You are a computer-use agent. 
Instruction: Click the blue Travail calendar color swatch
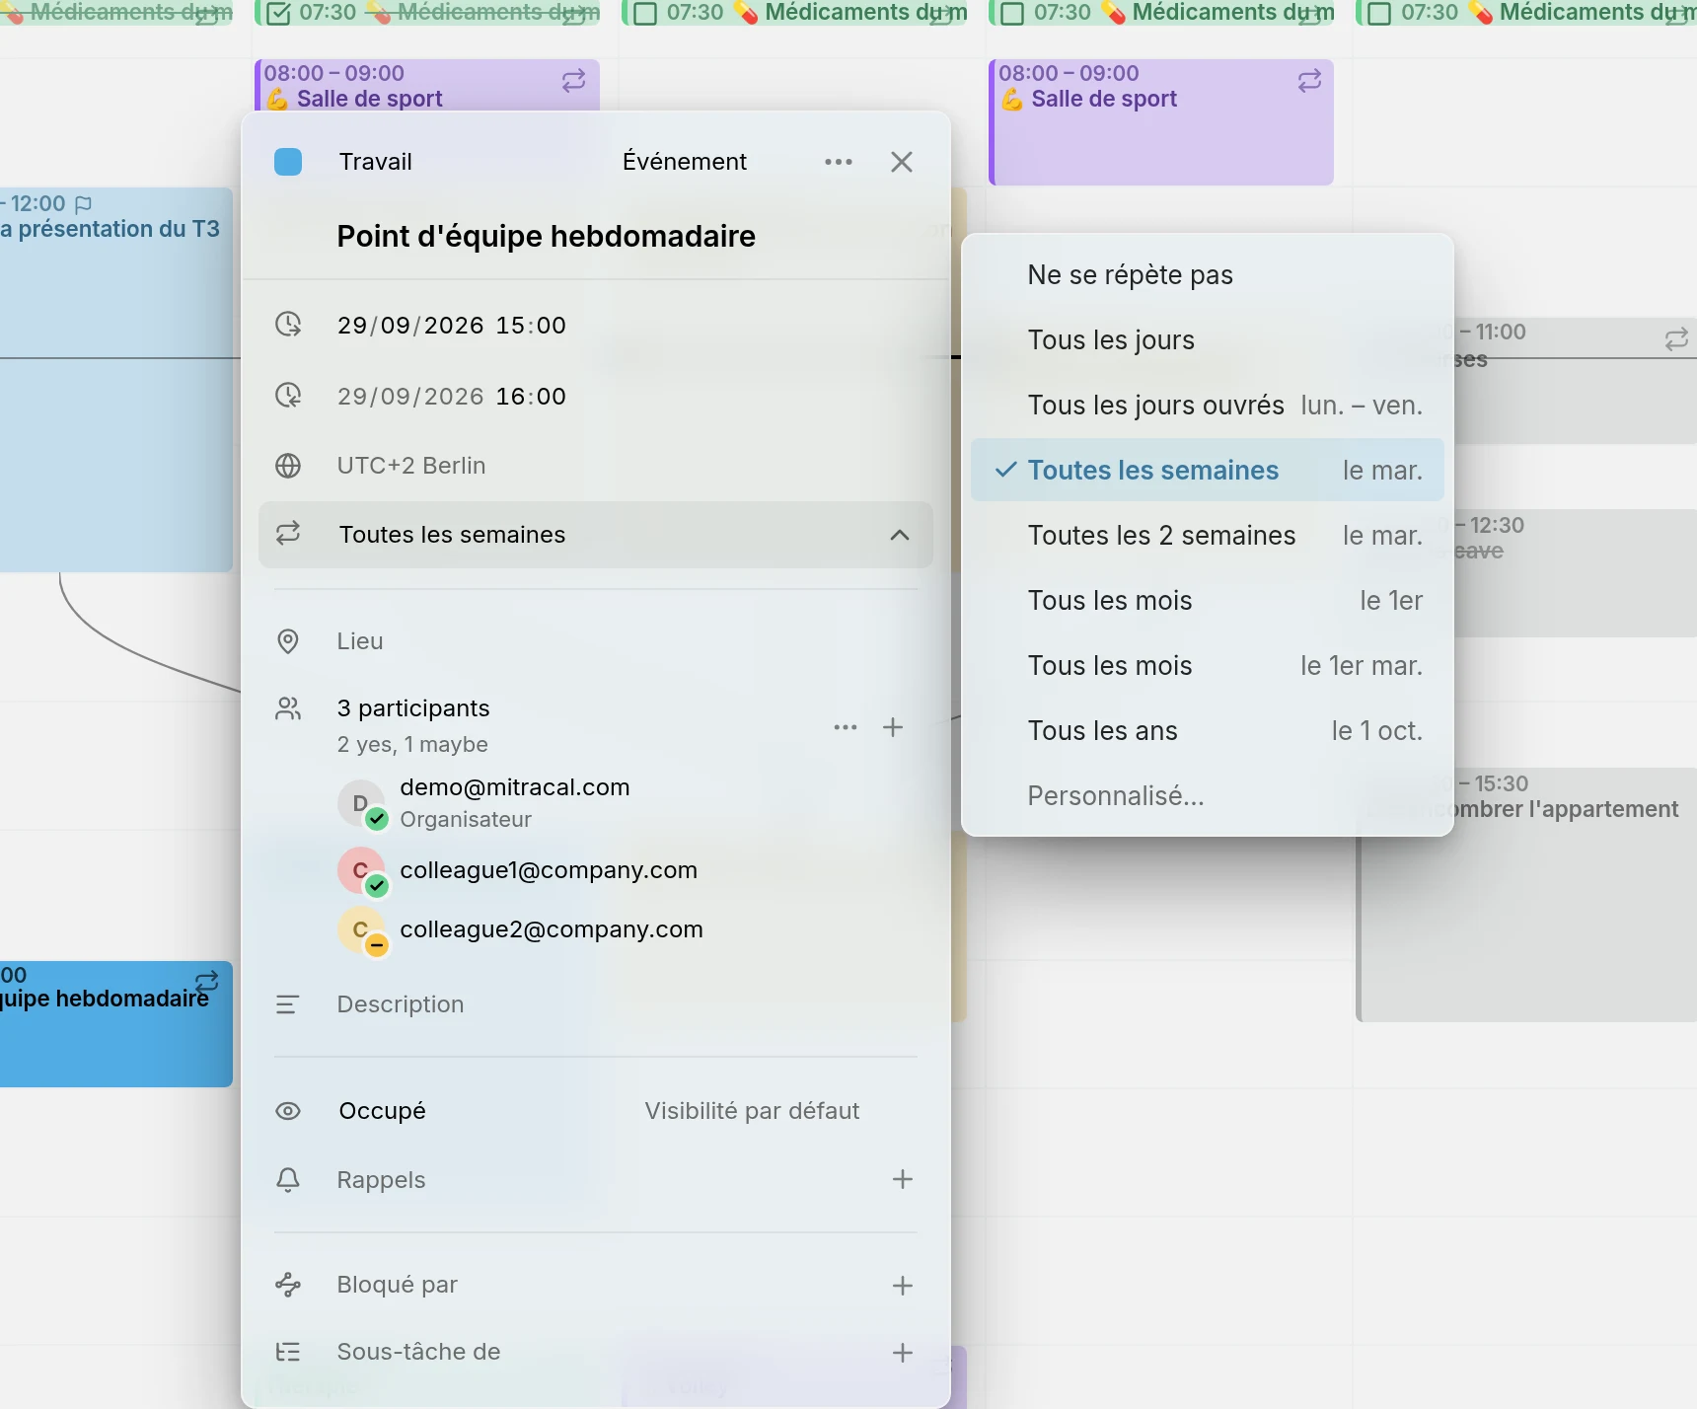(x=288, y=162)
